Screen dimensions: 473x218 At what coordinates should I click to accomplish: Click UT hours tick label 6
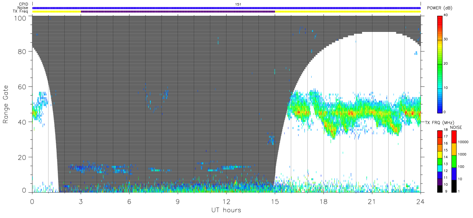click(129, 201)
